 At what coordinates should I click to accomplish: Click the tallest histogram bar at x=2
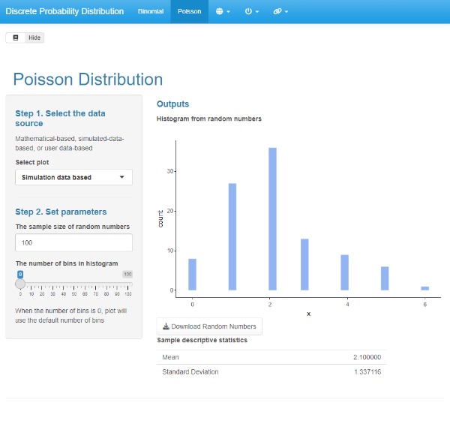coord(272,219)
